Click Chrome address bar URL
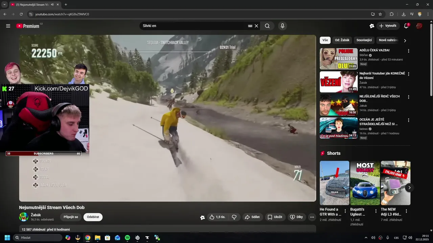Viewport: 433px width, 243px height. pyautogui.click(x=62, y=14)
